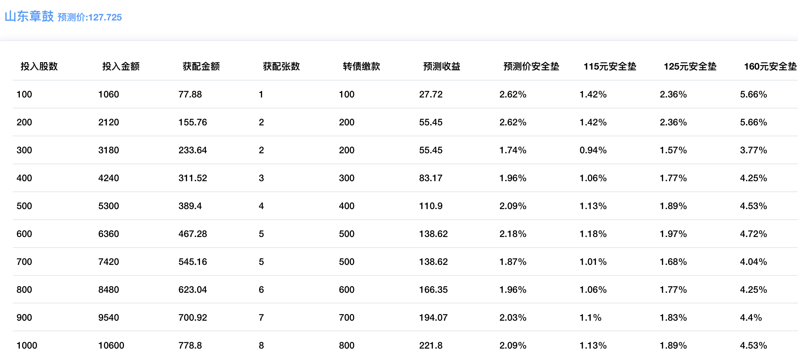798x356 pixels.
Task: Click the 投入股数 column header
Action: (39, 66)
